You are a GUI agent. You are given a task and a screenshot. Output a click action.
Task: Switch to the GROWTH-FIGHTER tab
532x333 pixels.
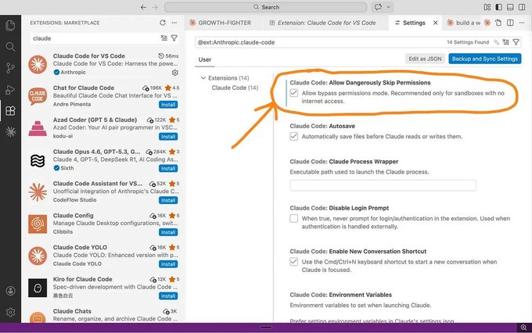click(220, 23)
